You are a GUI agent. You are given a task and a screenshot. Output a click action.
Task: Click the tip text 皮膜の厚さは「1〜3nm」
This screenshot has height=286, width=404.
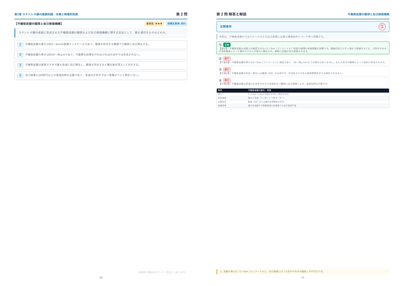[274, 271]
